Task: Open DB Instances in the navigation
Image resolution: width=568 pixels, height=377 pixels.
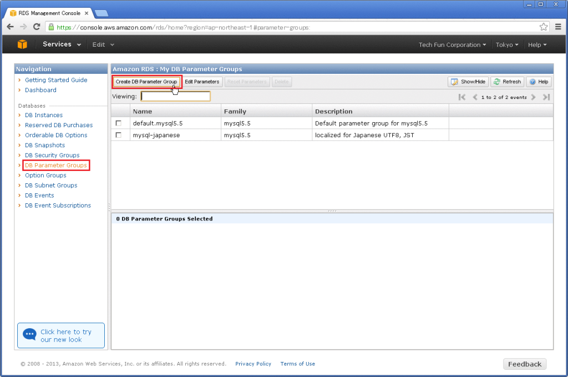Action: (x=44, y=115)
